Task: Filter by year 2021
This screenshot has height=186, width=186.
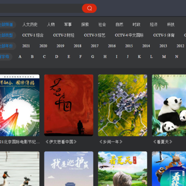Action: point(26,46)
